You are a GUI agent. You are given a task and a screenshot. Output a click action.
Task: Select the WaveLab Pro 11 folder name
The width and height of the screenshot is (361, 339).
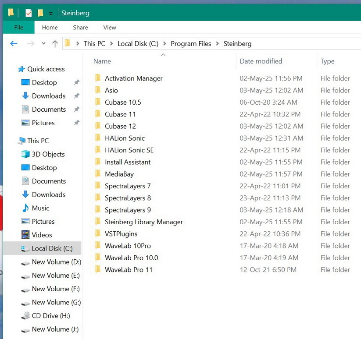(x=129, y=270)
